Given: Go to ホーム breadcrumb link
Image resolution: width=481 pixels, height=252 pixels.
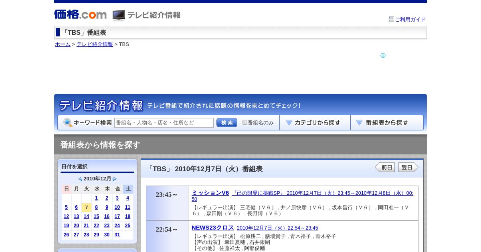Looking at the screenshot, I should coord(63,44).
